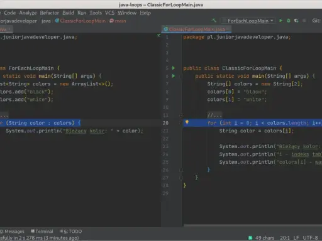Open the Refactor menu
This screenshot has height=241, width=322.
coord(50,13)
